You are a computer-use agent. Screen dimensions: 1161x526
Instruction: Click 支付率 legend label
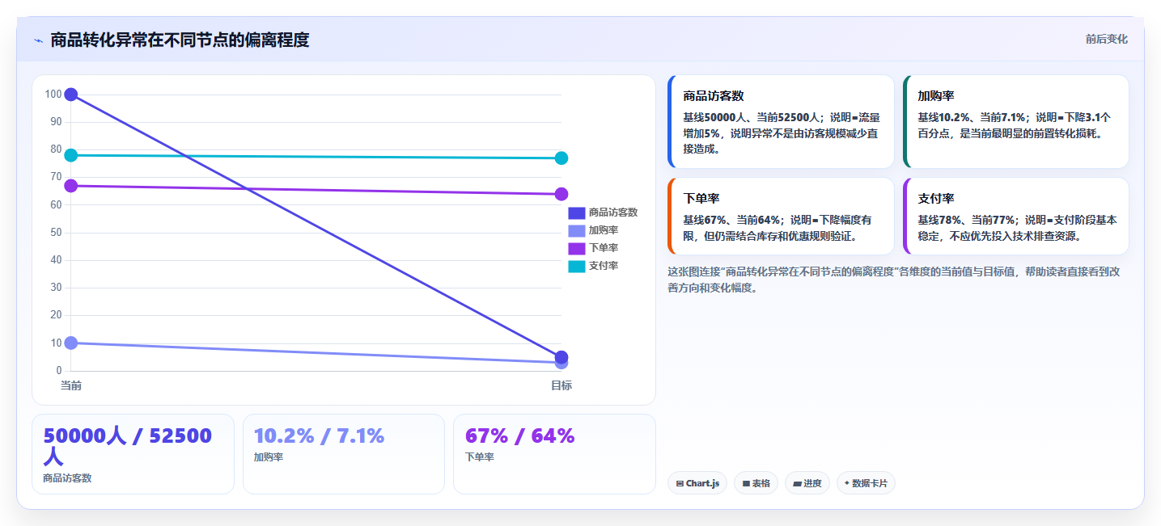[x=604, y=266]
